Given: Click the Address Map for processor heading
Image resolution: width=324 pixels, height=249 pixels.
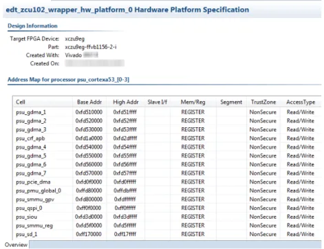Looking at the screenshot, I should click(x=68, y=80).
